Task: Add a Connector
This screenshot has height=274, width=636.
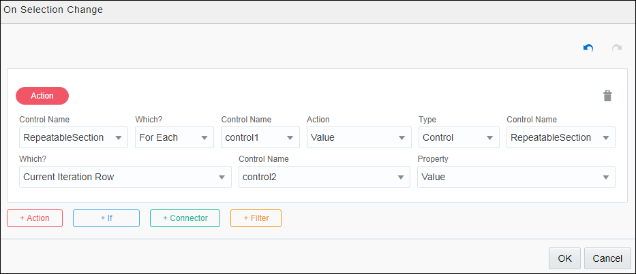Action: [185, 218]
